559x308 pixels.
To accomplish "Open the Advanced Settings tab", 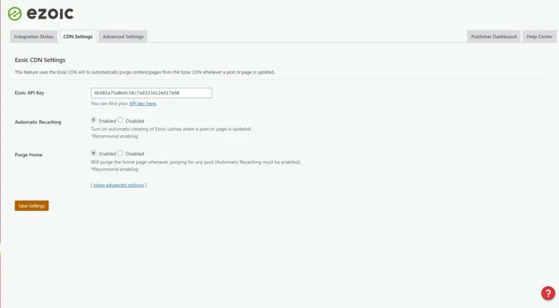I will click(x=123, y=37).
